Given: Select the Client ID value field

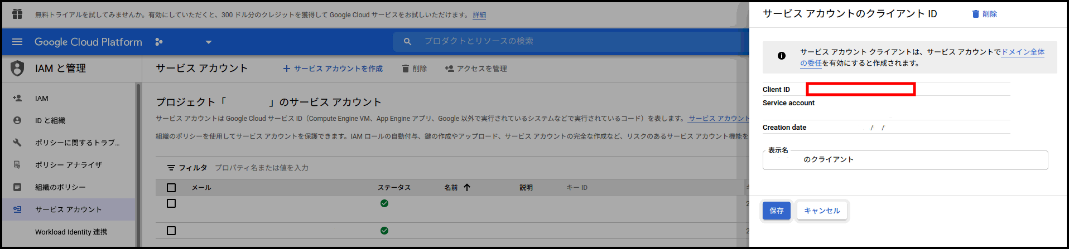Looking at the screenshot, I should pyautogui.click(x=861, y=89).
